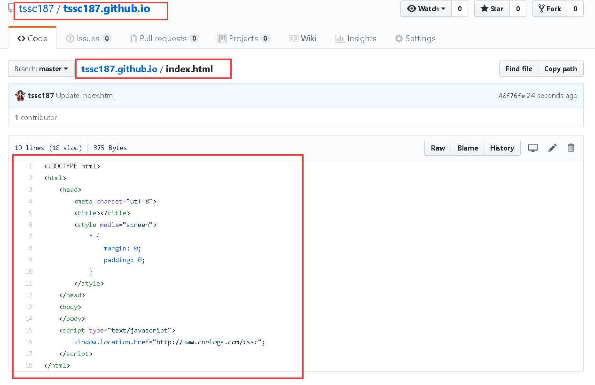Click line number 4

[31, 201]
